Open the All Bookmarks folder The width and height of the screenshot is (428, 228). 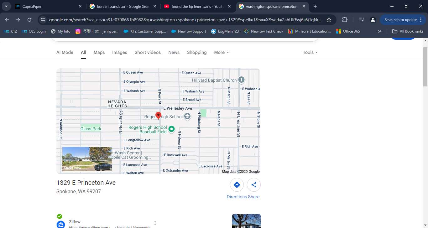pos(408,31)
